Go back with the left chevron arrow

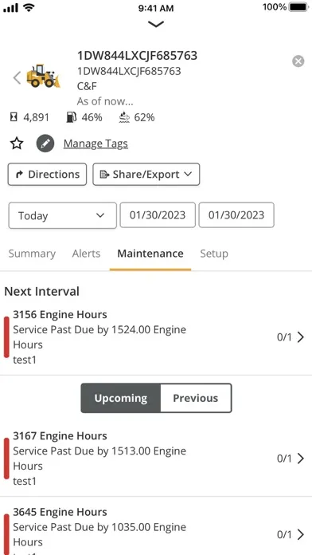[17, 77]
